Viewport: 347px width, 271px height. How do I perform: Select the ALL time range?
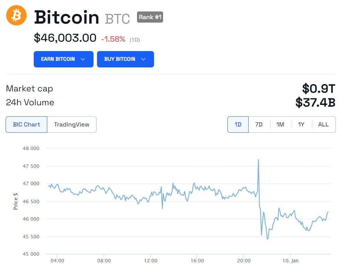323,124
